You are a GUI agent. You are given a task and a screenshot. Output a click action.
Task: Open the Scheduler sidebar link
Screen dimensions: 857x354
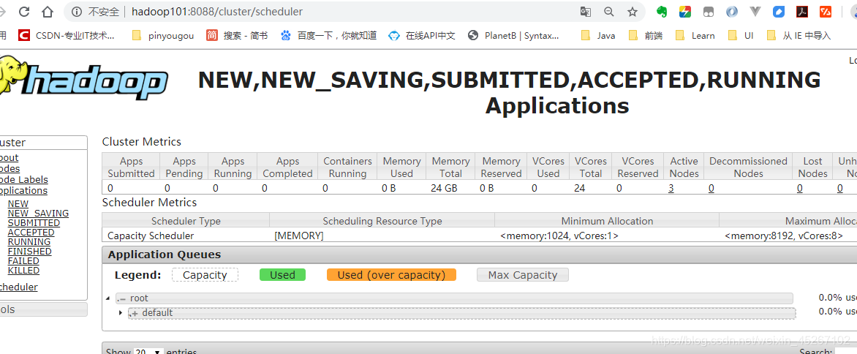18,287
